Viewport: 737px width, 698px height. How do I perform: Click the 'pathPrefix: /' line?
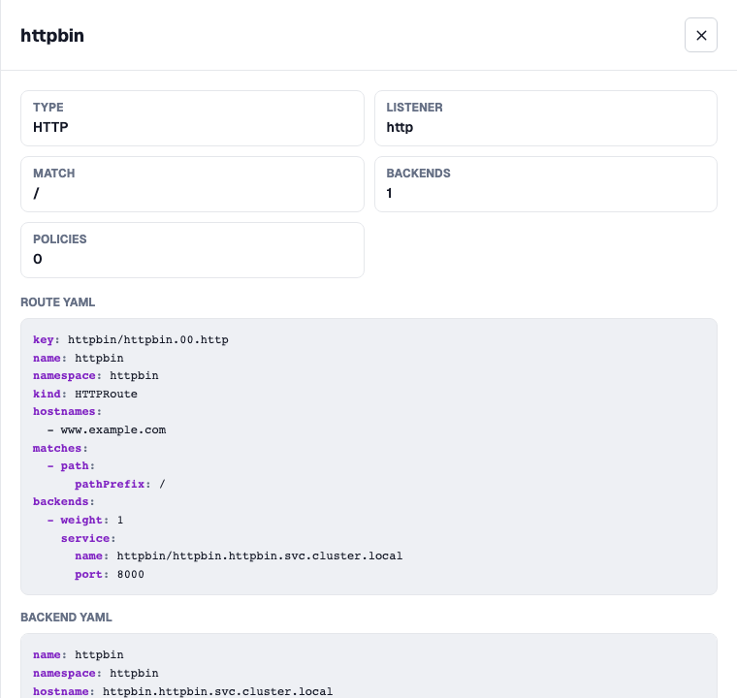pos(120,484)
